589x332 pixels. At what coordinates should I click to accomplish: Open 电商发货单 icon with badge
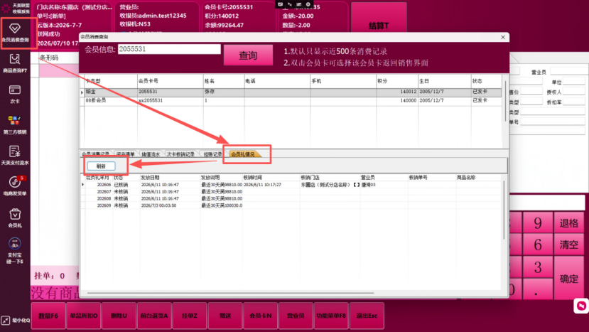tap(15, 186)
